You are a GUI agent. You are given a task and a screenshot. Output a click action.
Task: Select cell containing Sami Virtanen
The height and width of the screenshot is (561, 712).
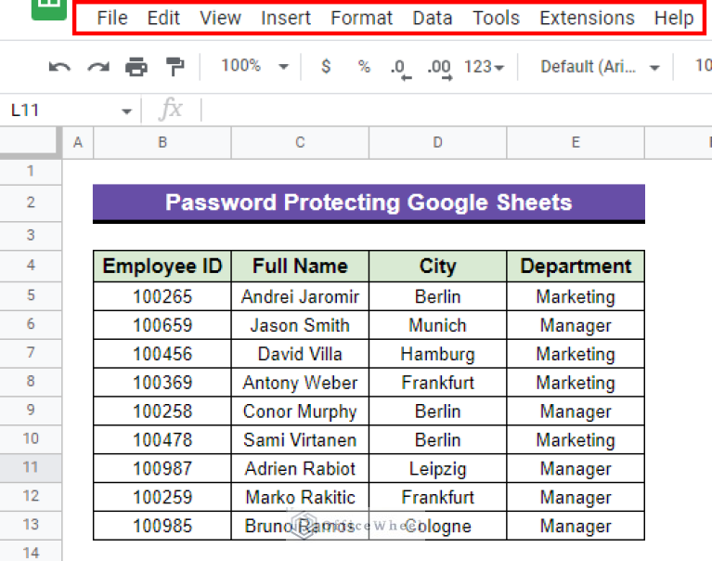(300, 439)
